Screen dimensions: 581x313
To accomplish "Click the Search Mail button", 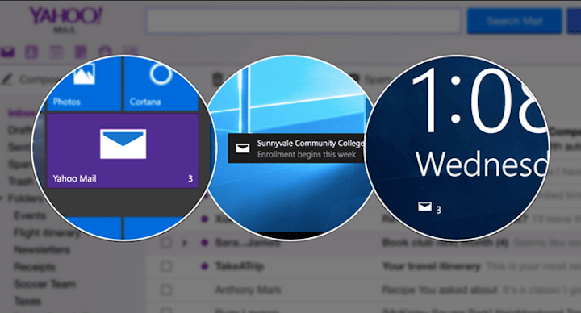I will [514, 21].
